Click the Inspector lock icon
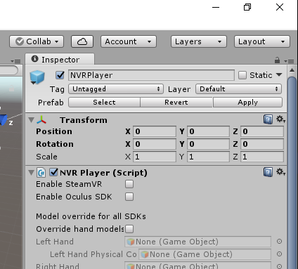The height and width of the screenshot is (269, 298). tap(277, 60)
